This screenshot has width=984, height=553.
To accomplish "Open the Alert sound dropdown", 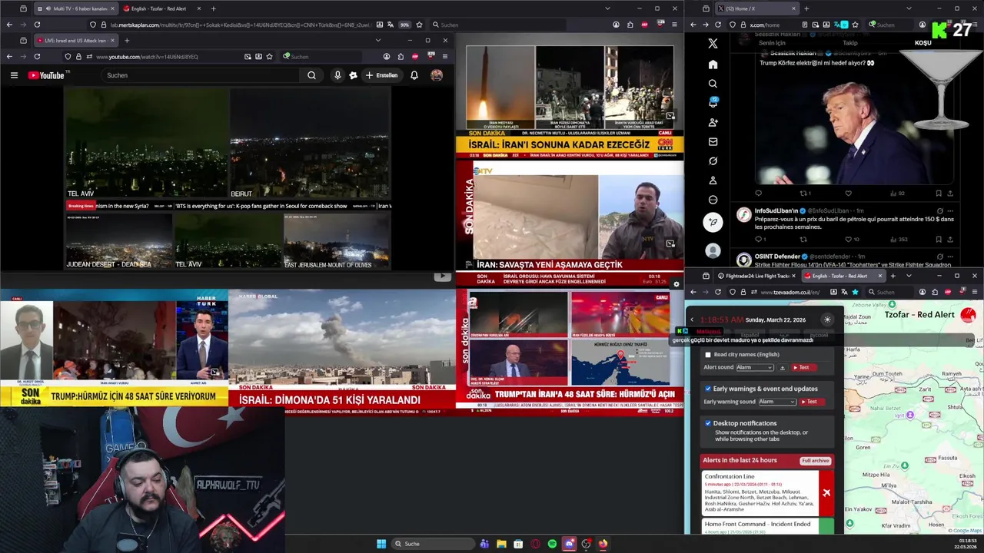I will (755, 367).
